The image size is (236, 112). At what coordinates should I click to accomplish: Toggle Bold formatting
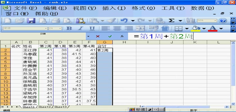69,29
